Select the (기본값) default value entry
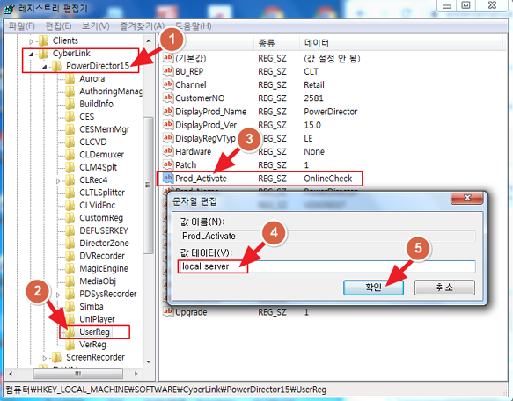Image resolution: width=513 pixels, height=401 pixels. tap(190, 59)
